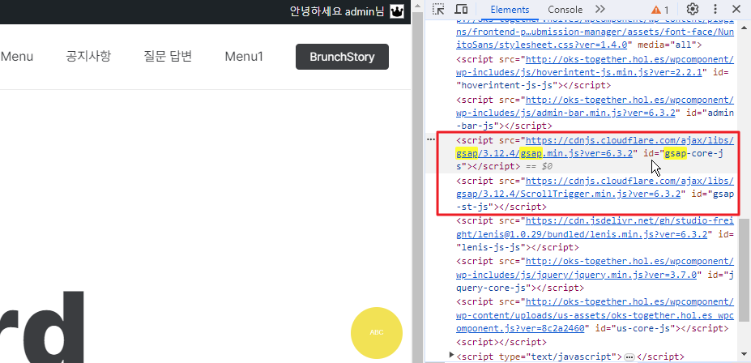751x363 pixels.
Task: Click the BrunchStory button
Action: tap(342, 57)
